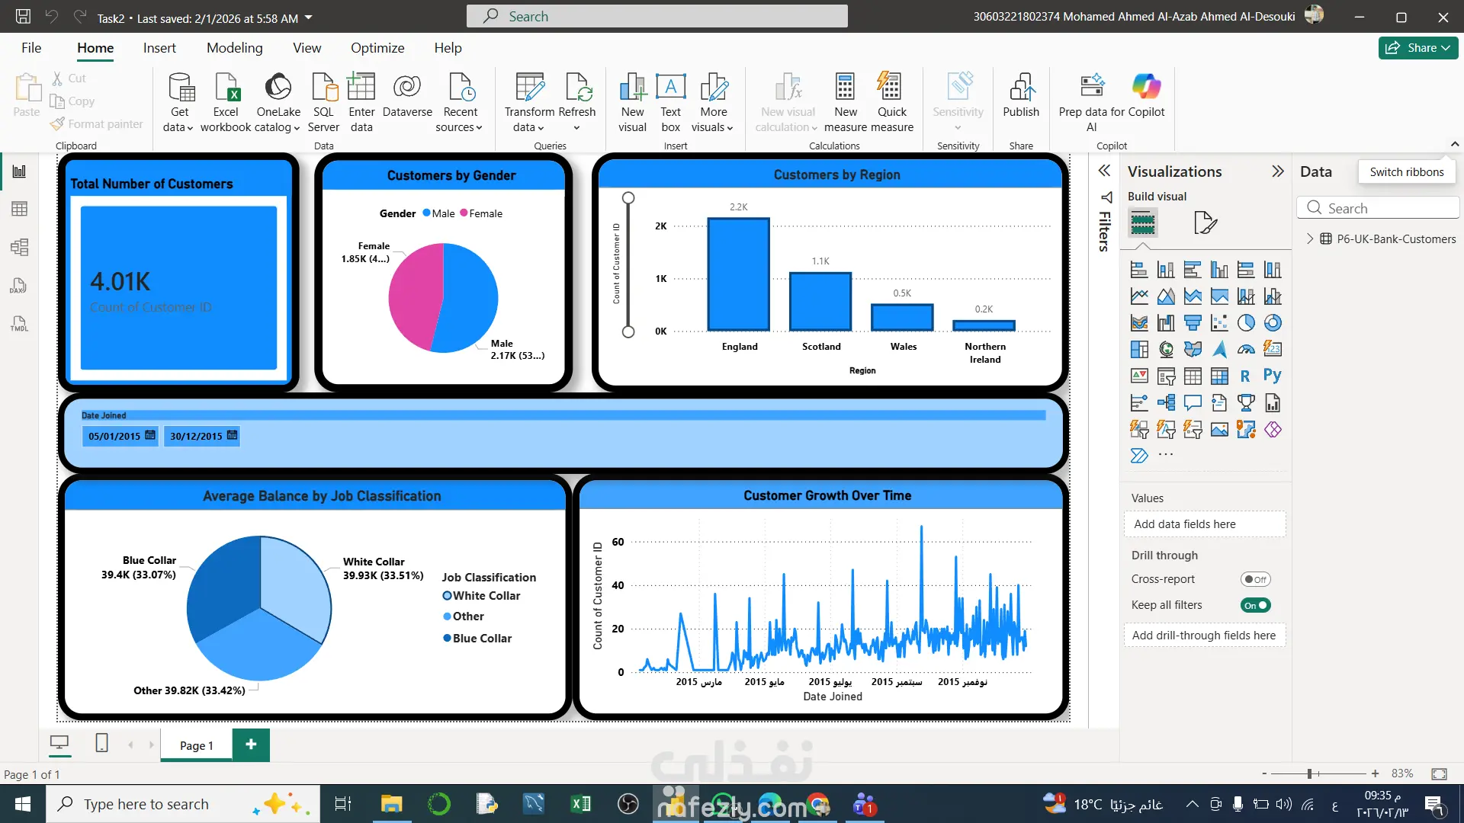Turn off Keep all filters switch
Screen dimensions: 1464x823
[x=1255, y=605]
